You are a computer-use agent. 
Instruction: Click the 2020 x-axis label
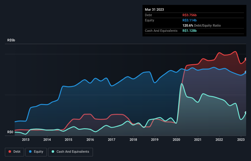176,140
